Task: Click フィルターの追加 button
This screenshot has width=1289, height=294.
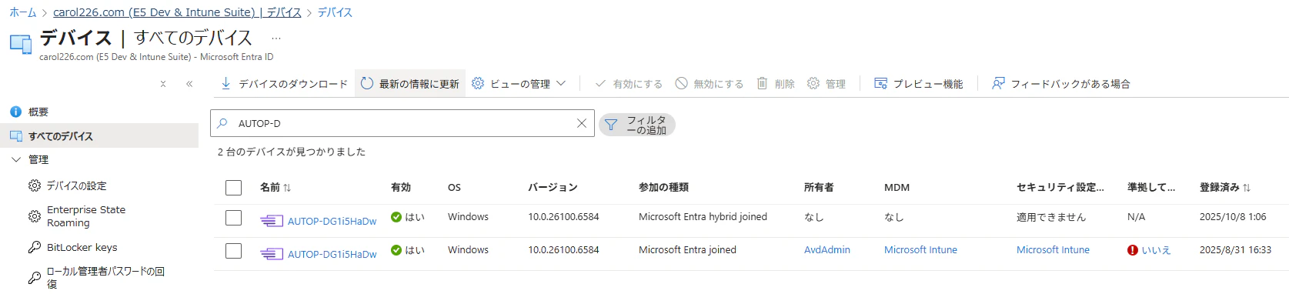Action: click(x=636, y=125)
